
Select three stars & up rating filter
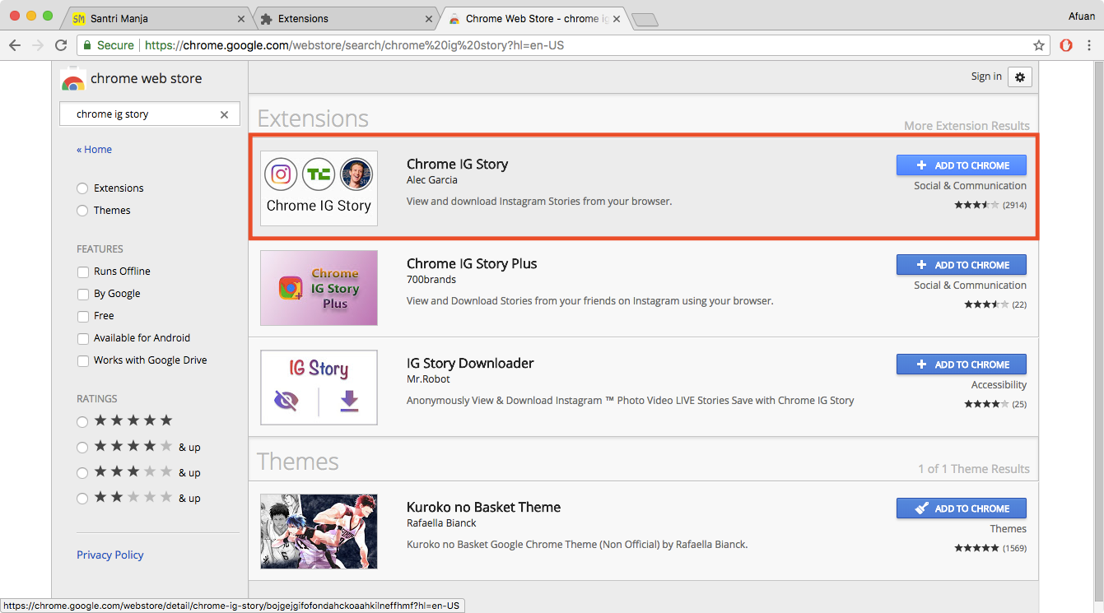pyautogui.click(x=82, y=473)
